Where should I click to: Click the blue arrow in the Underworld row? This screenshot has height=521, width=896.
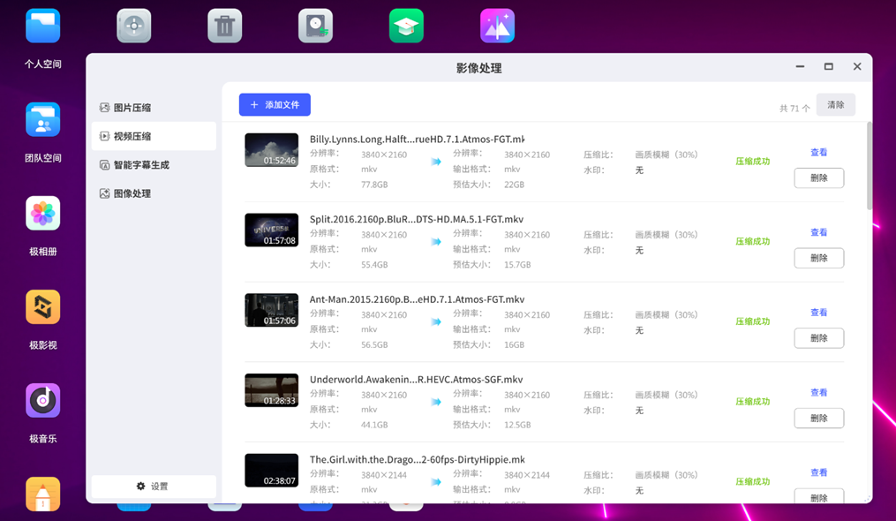(436, 402)
